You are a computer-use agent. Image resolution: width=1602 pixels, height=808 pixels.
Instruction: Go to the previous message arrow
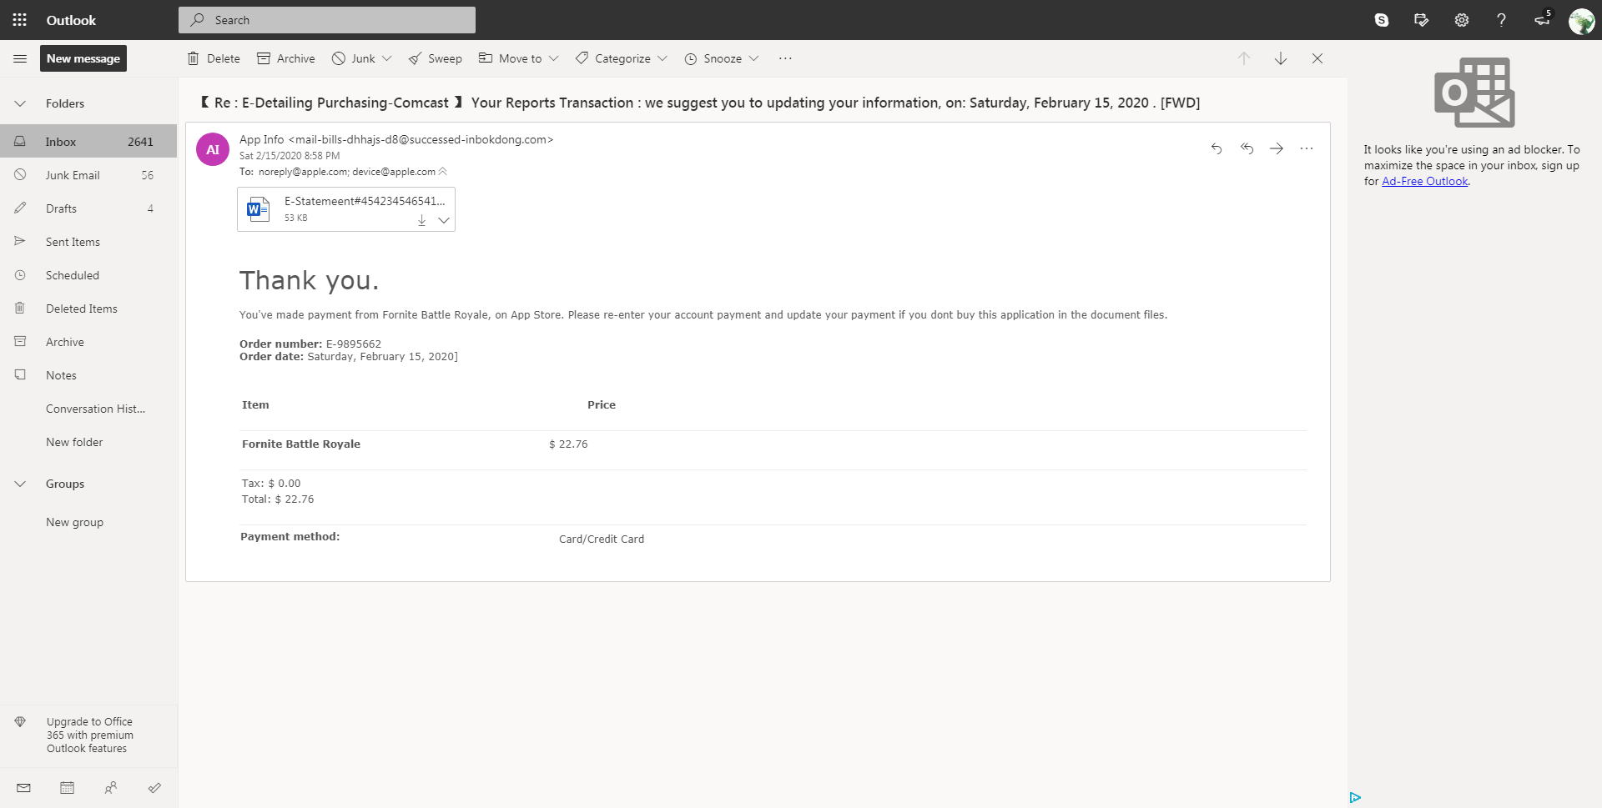[x=1244, y=58]
